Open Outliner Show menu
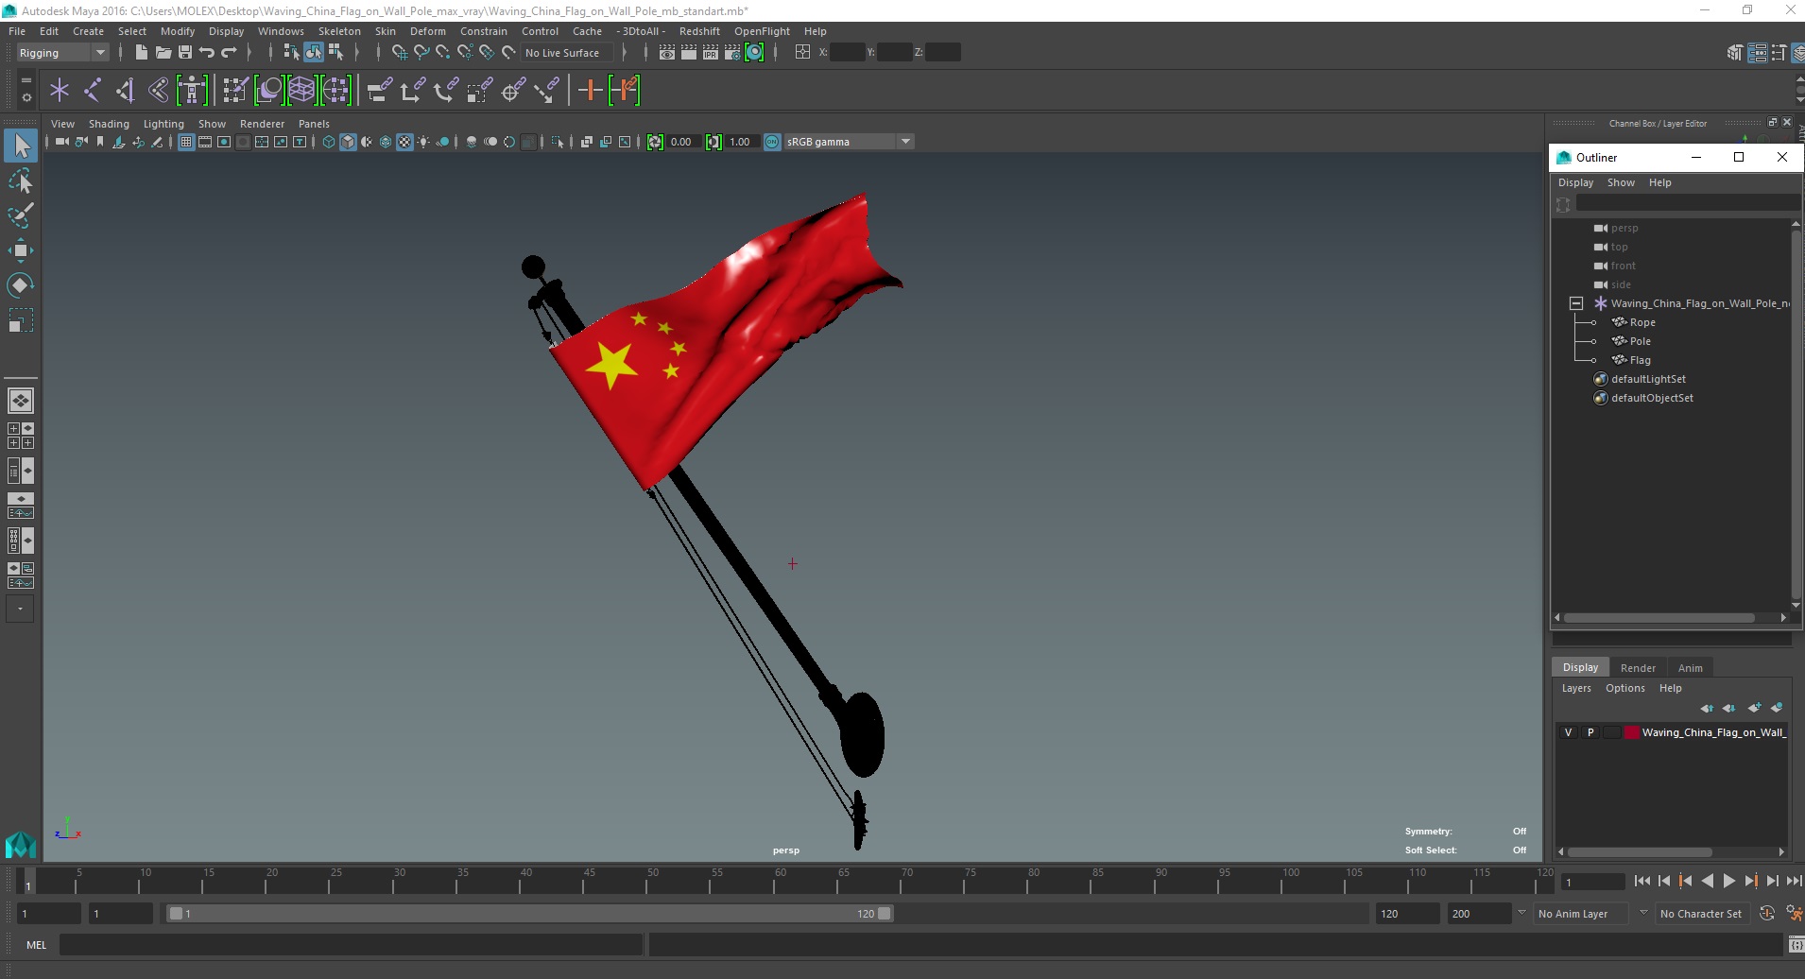Image resolution: width=1805 pixels, height=979 pixels. (x=1621, y=182)
